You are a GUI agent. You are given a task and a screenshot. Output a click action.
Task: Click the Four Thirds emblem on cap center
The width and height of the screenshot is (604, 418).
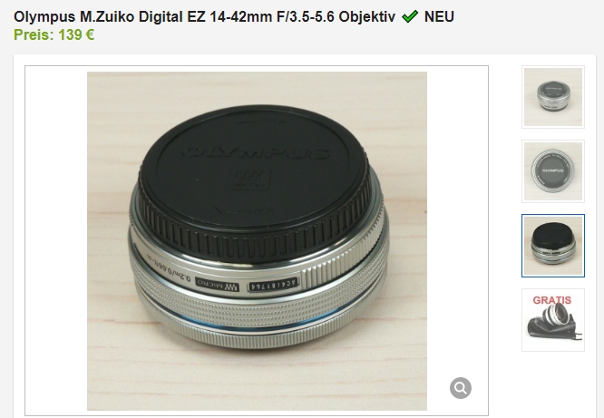[x=250, y=179]
